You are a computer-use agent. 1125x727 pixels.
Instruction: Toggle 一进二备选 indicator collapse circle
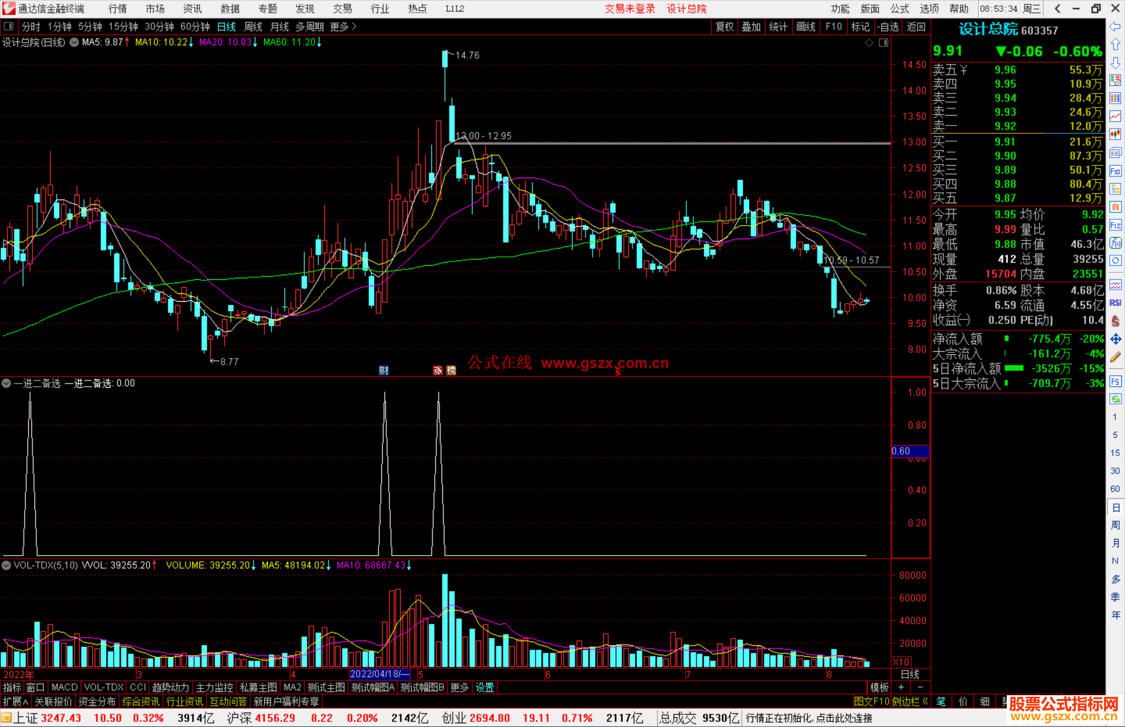coord(6,383)
